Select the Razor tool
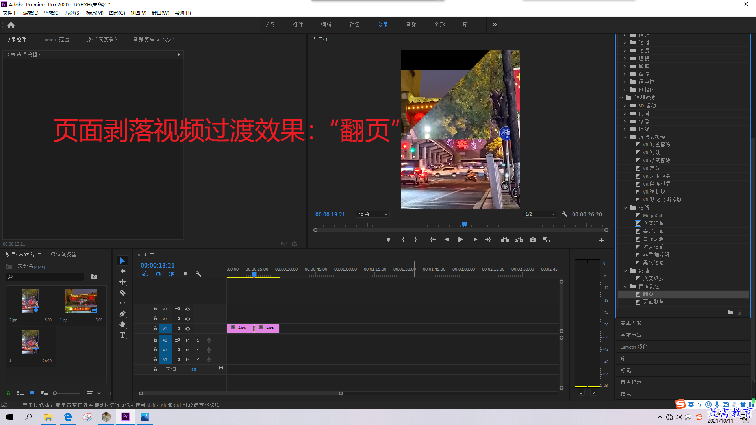The image size is (756, 425). coord(122,292)
